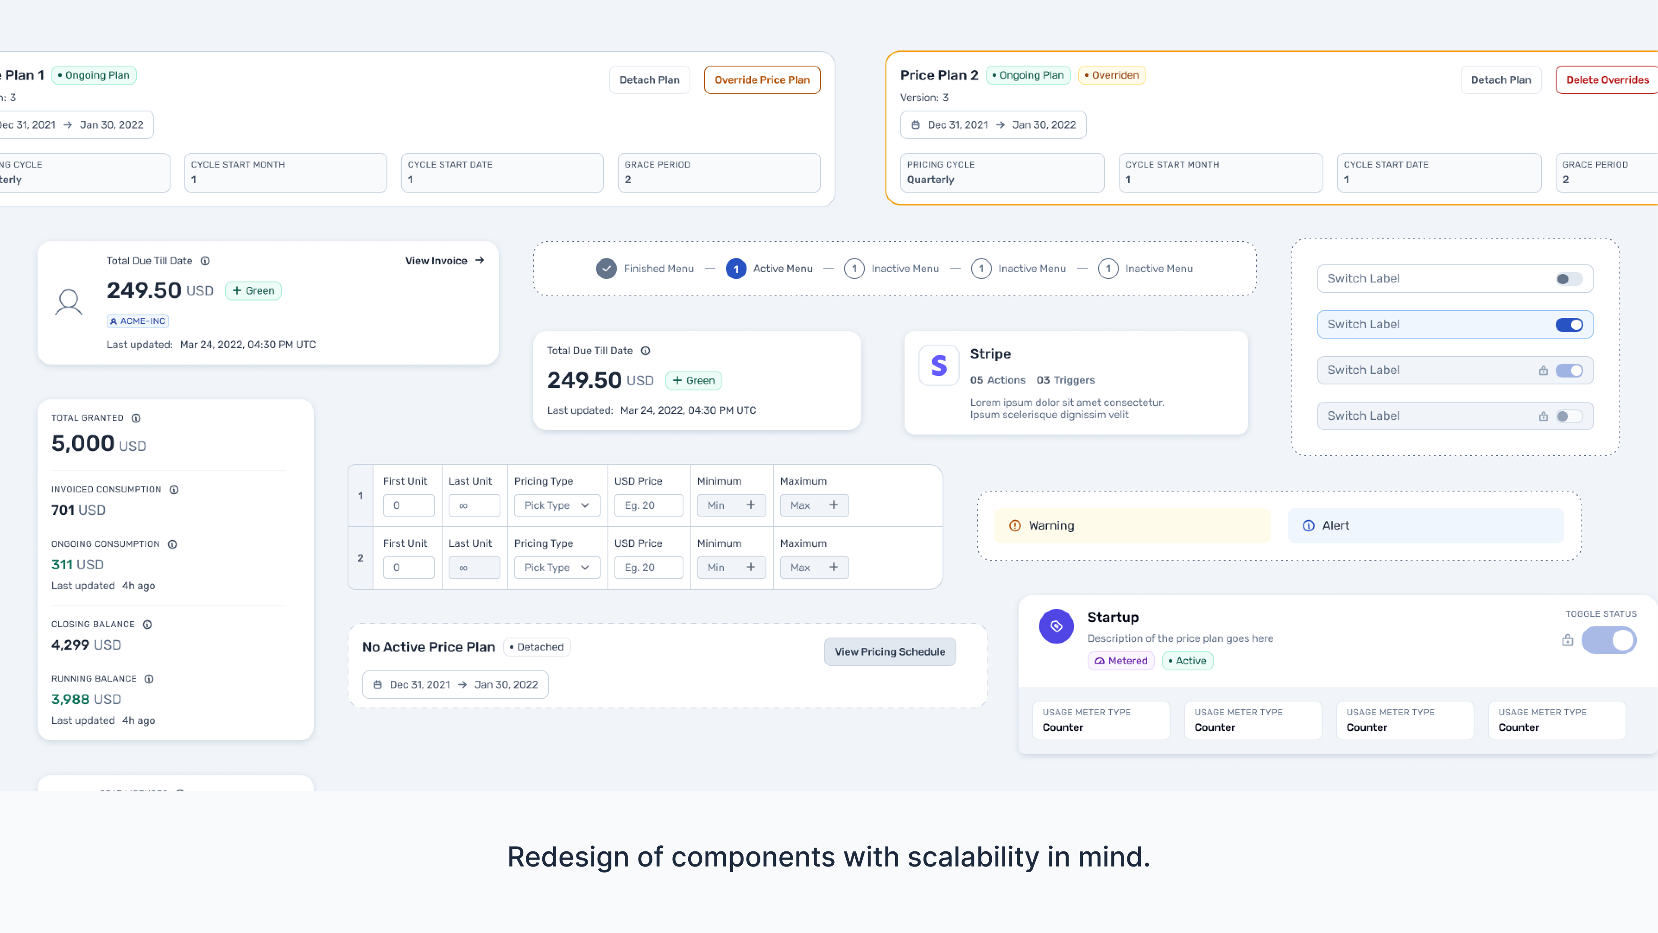Click the Alert banner
The height and width of the screenshot is (933, 1658).
point(1426,525)
